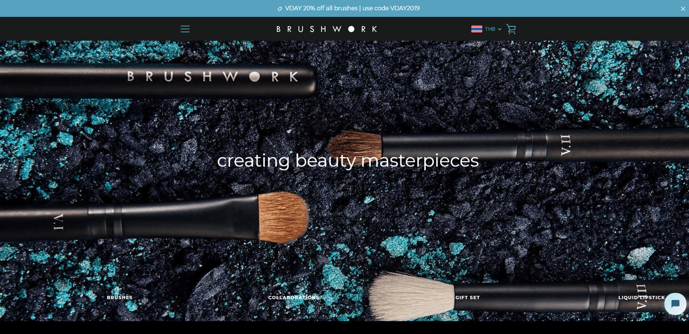Click the 'creating beauty masterpieces' headline
This screenshot has width=689, height=334.
tap(348, 161)
